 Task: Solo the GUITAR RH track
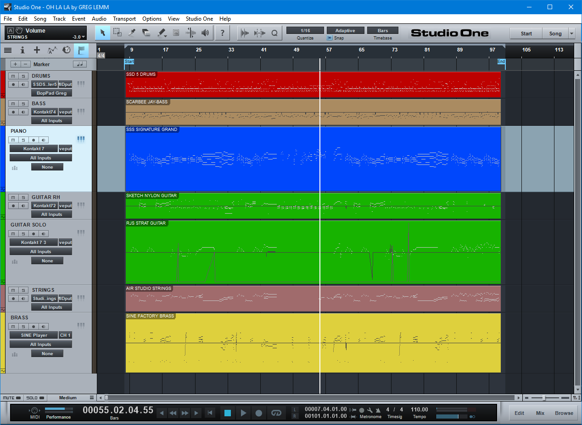click(23, 197)
